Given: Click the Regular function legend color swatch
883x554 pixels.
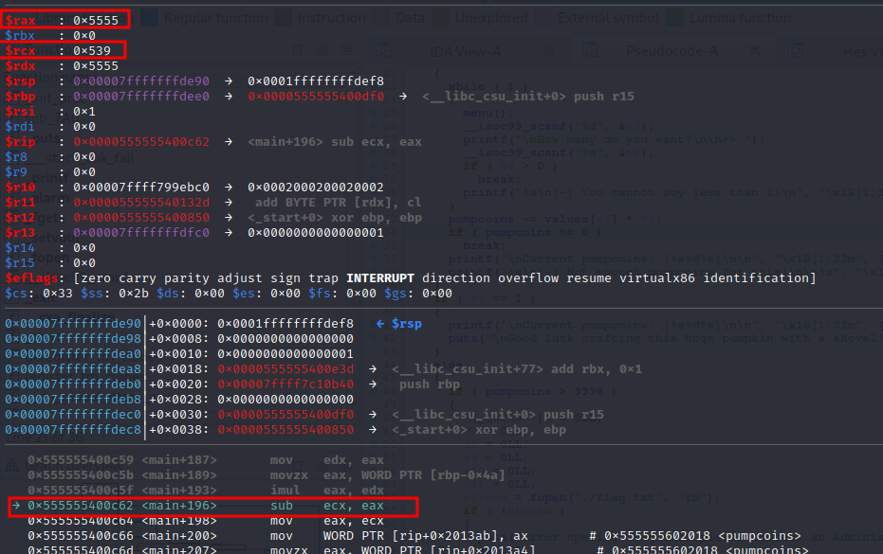Looking at the screenshot, I should pos(150,17).
